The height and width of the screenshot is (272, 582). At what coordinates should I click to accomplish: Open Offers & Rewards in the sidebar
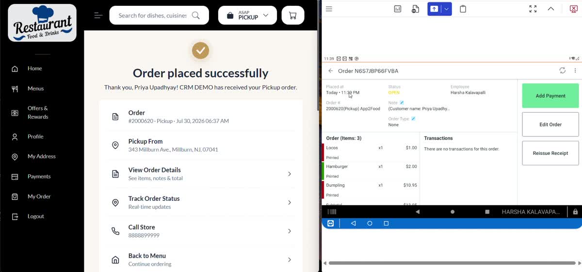[38, 112]
